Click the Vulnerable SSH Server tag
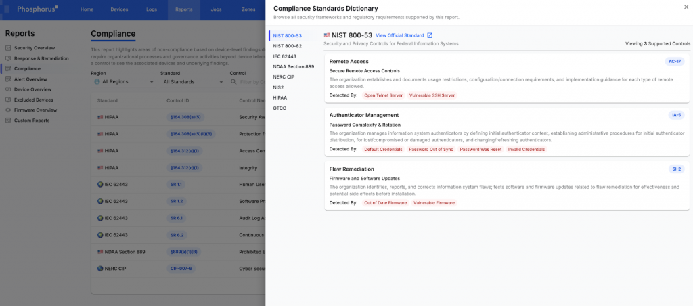The width and height of the screenshot is (693, 306). (432, 95)
